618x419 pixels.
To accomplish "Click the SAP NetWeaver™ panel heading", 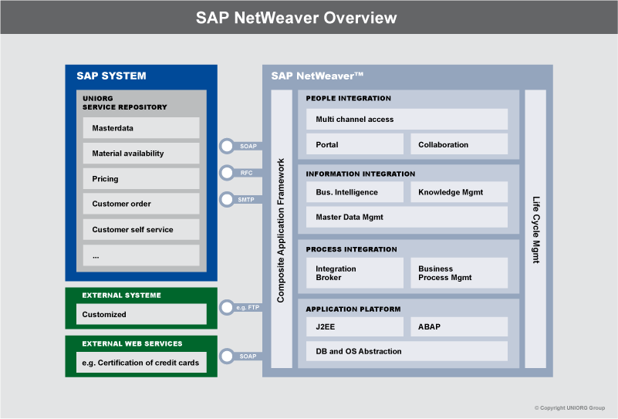I will (317, 76).
